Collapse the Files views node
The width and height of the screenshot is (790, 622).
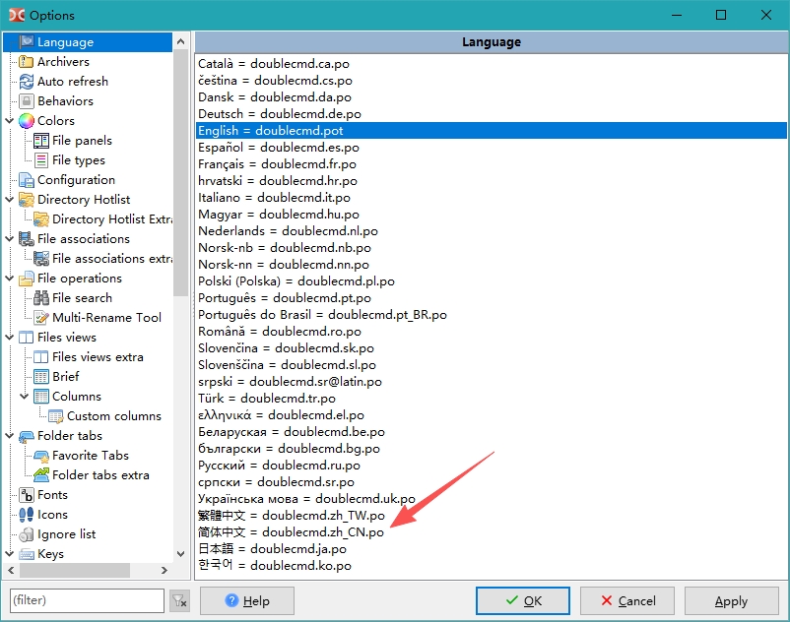pyautogui.click(x=10, y=338)
